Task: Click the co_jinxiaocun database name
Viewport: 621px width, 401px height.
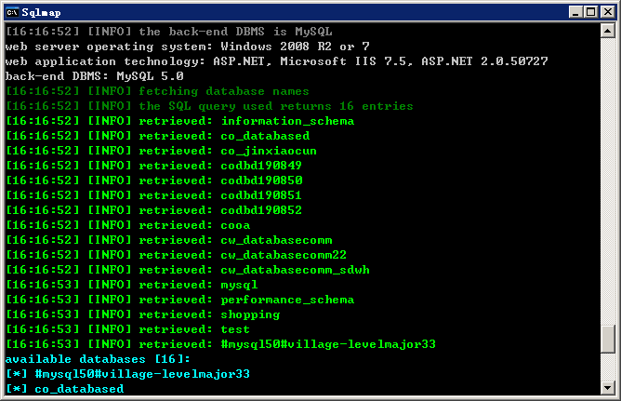Action: [x=269, y=151]
